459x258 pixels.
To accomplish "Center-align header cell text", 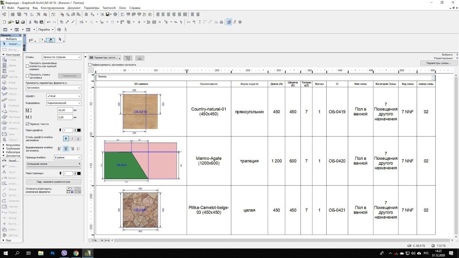I will tap(66, 149).
